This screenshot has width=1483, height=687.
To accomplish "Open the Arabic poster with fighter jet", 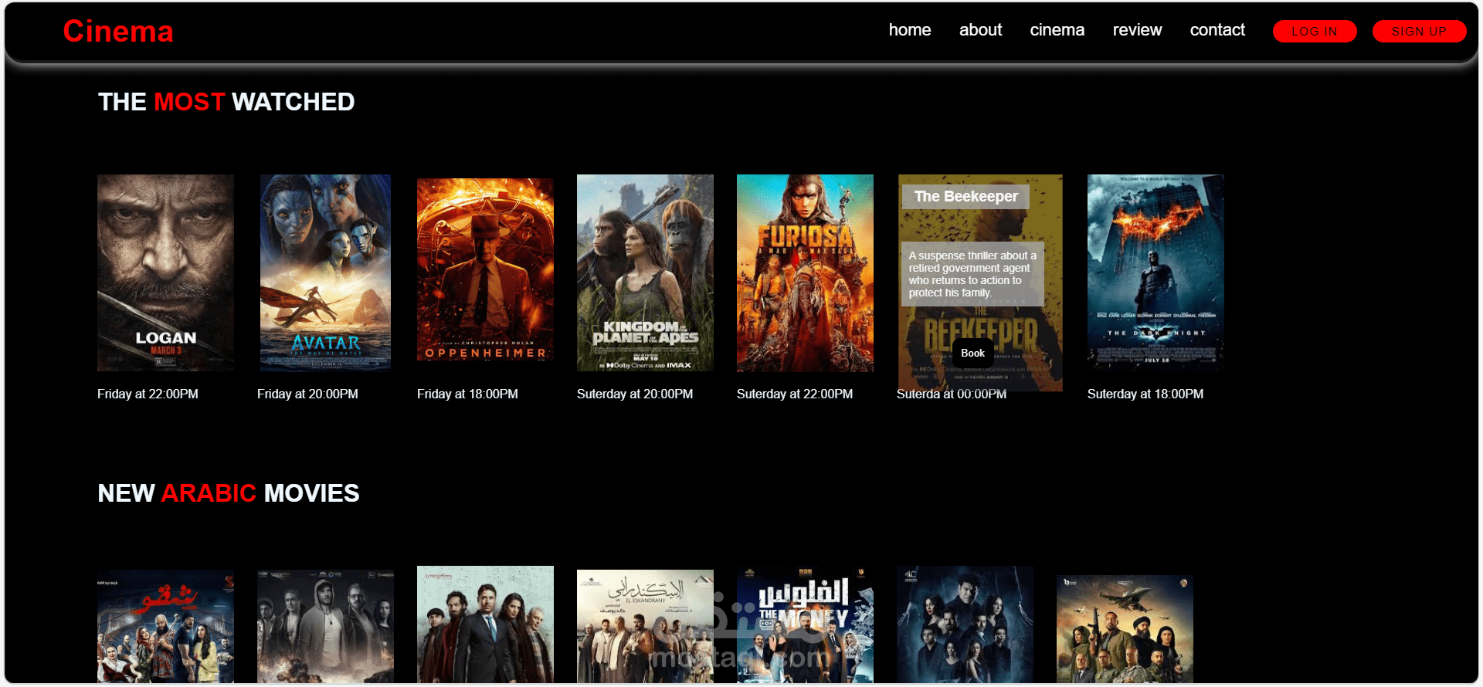I will pos(1125,629).
